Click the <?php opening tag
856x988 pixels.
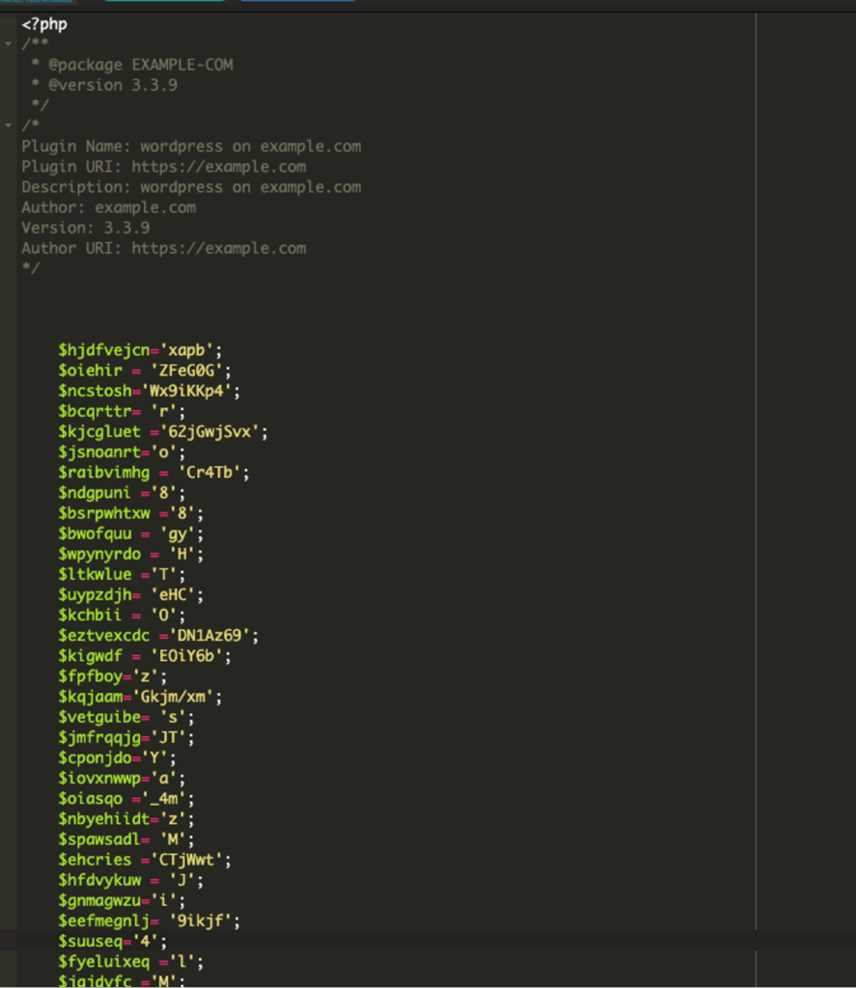click(x=44, y=24)
